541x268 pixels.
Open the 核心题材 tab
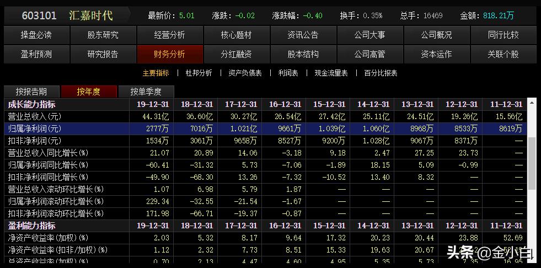point(237,35)
